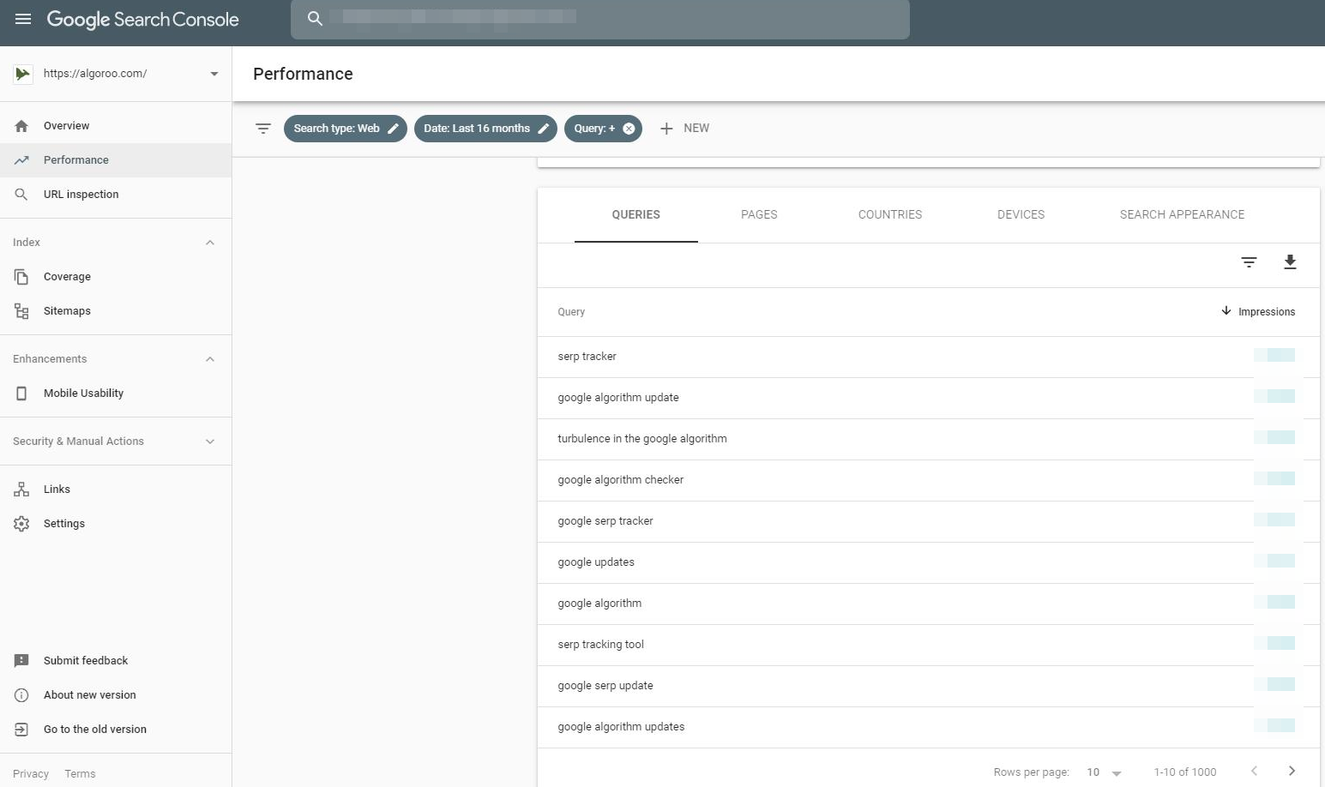Switch to the PAGES tab
The height and width of the screenshot is (787, 1325).
click(758, 214)
